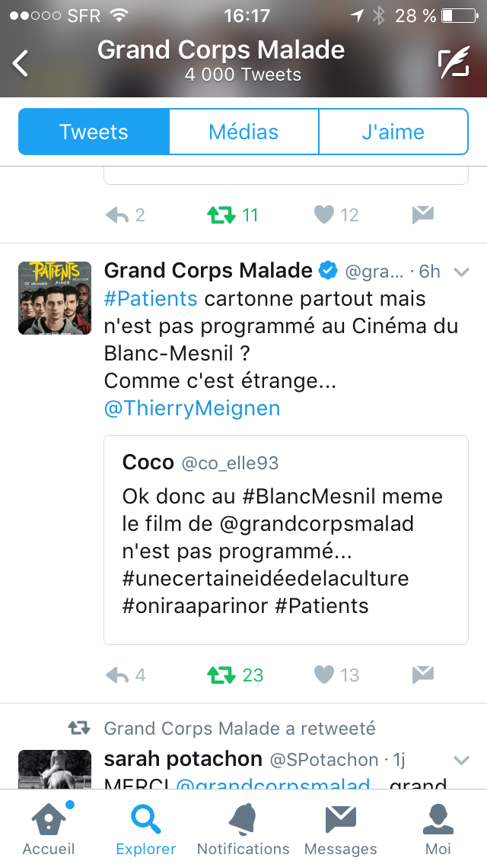487x864 pixels.
Task: Expand options chevron on Grand Corps Malade tweet
Action: pos(461,272)
